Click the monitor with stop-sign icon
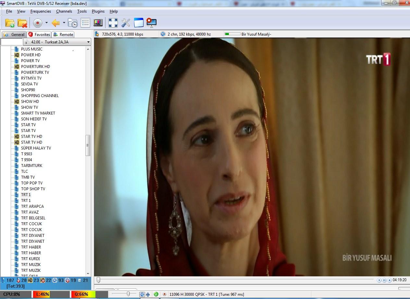This screenshot has height=299, width=410. tap(152, 23)
